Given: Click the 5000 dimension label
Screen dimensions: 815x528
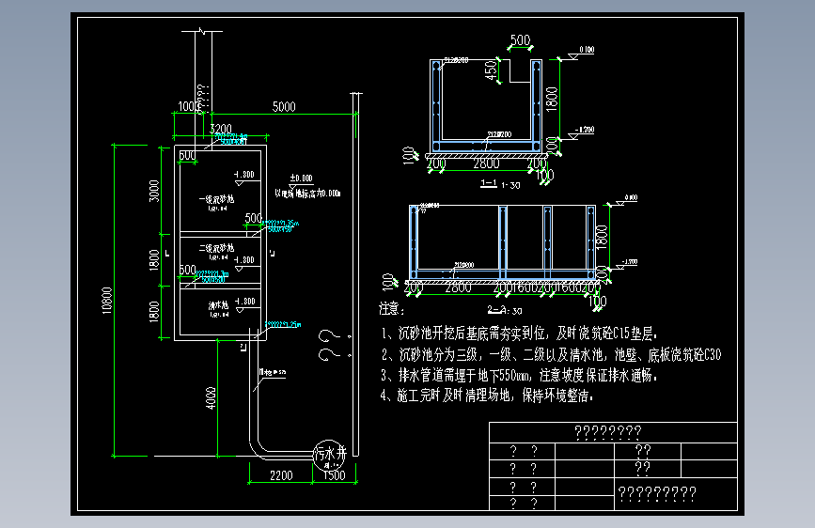Looking at the screenshot, I should (284, 106).
